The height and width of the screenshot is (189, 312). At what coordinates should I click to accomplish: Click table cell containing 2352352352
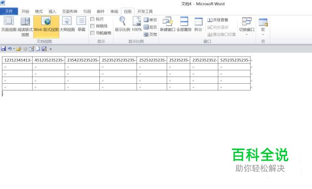pyautogui.click(x=204, y=60)
